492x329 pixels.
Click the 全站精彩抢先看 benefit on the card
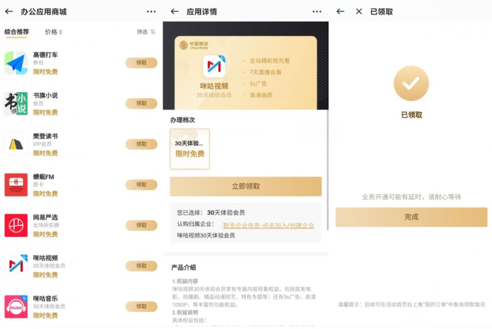270,61
